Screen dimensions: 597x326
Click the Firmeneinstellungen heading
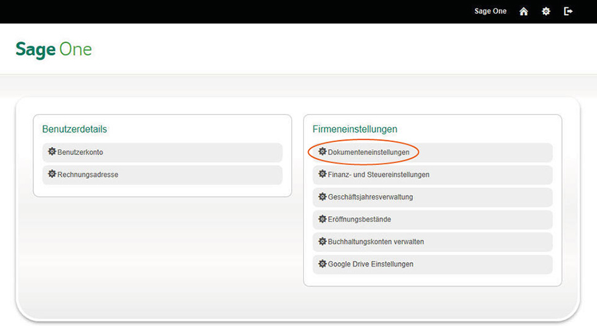click(355, 129)
